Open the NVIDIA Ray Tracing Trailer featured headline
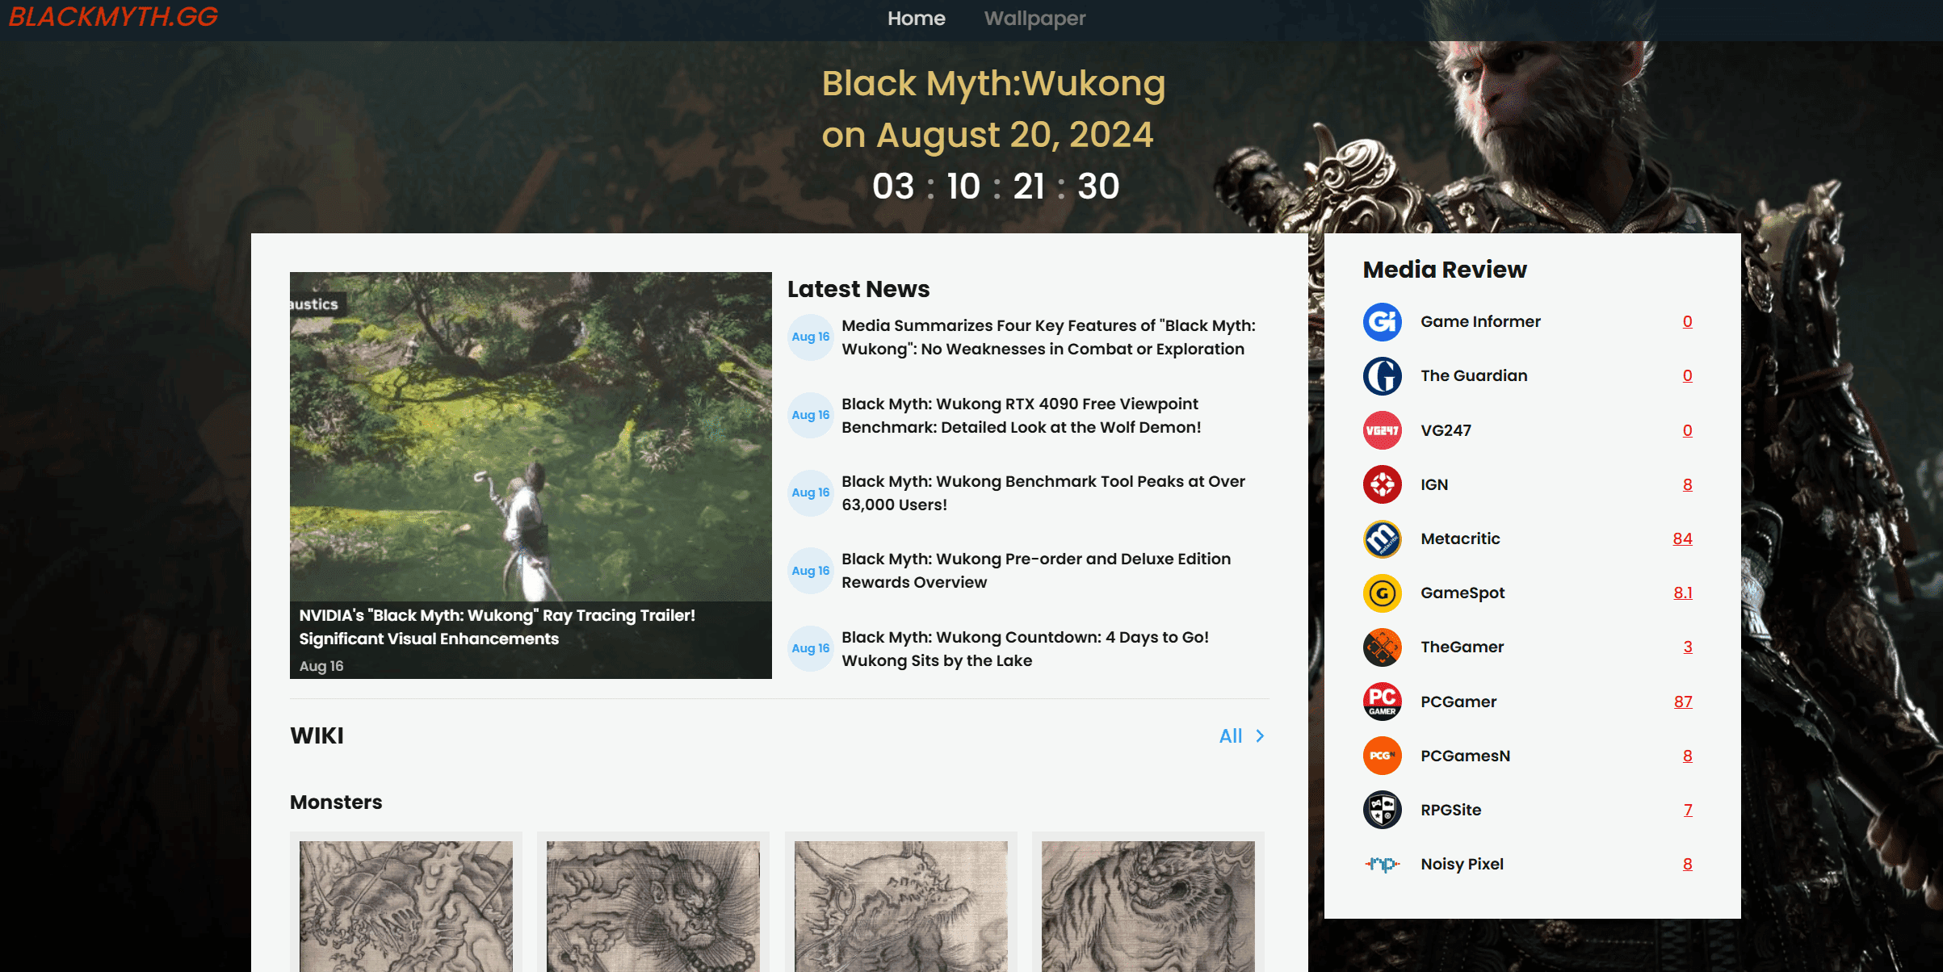Viewport: 1943px width, 972px height. pos(497,627)
